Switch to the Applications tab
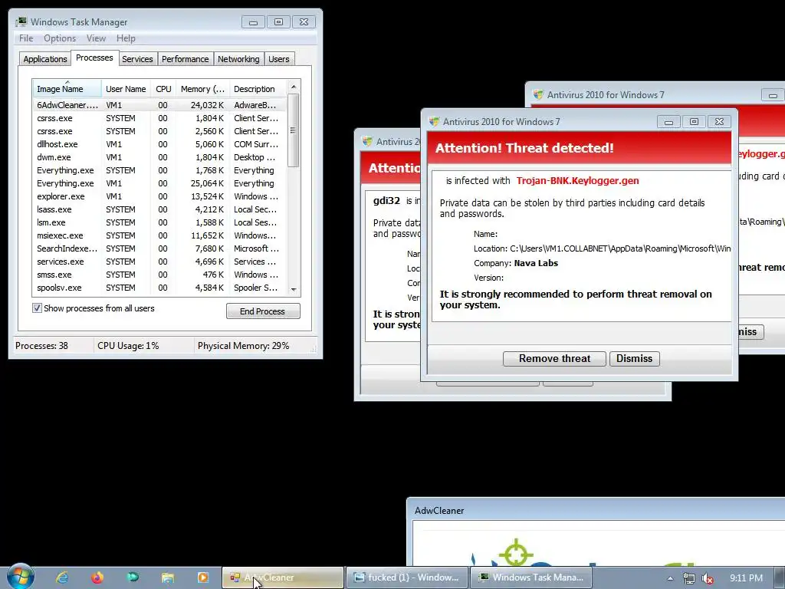Image resolution: width=785 pixels, height=589 pixels. pyautogui.click(x=45, y=59)
